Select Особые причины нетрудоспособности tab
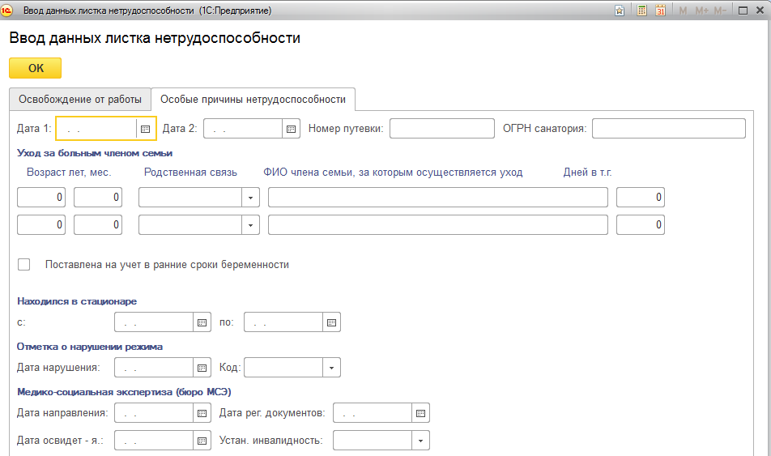This screenshot has width=771, height=456. tap(253, 100)
